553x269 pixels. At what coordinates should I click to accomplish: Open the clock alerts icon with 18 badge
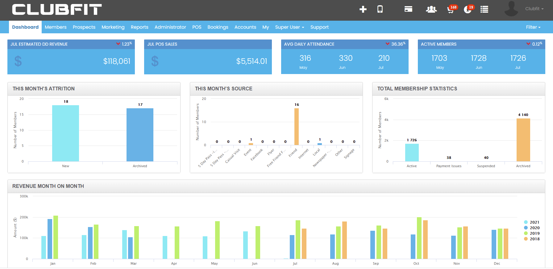[x=468, y=9]
